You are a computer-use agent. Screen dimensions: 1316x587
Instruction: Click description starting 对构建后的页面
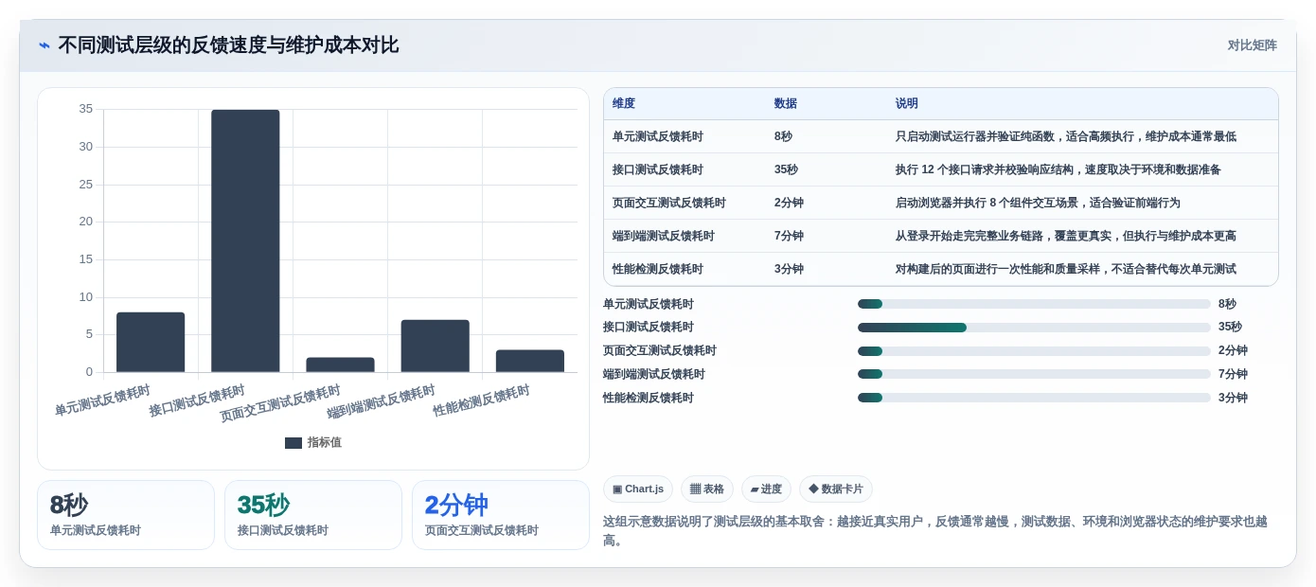(1066, 269)
